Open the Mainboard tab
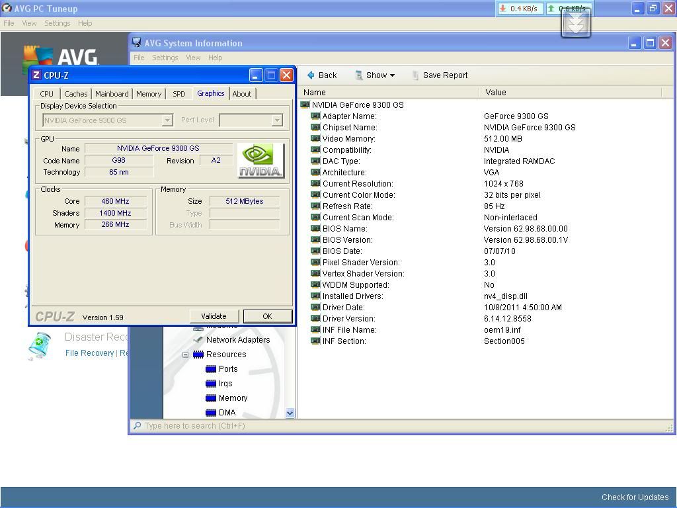 112,94
